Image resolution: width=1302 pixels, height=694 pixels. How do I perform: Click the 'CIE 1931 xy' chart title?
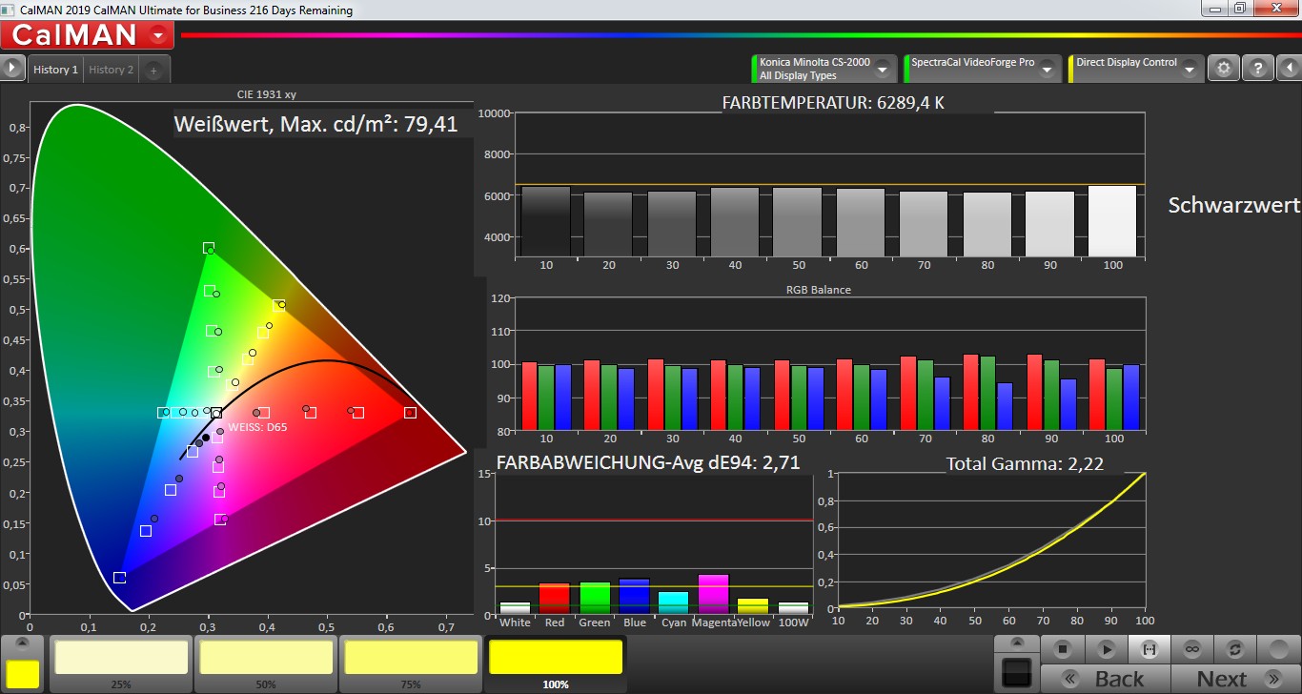pyautogui.click(x=267, y=94)
